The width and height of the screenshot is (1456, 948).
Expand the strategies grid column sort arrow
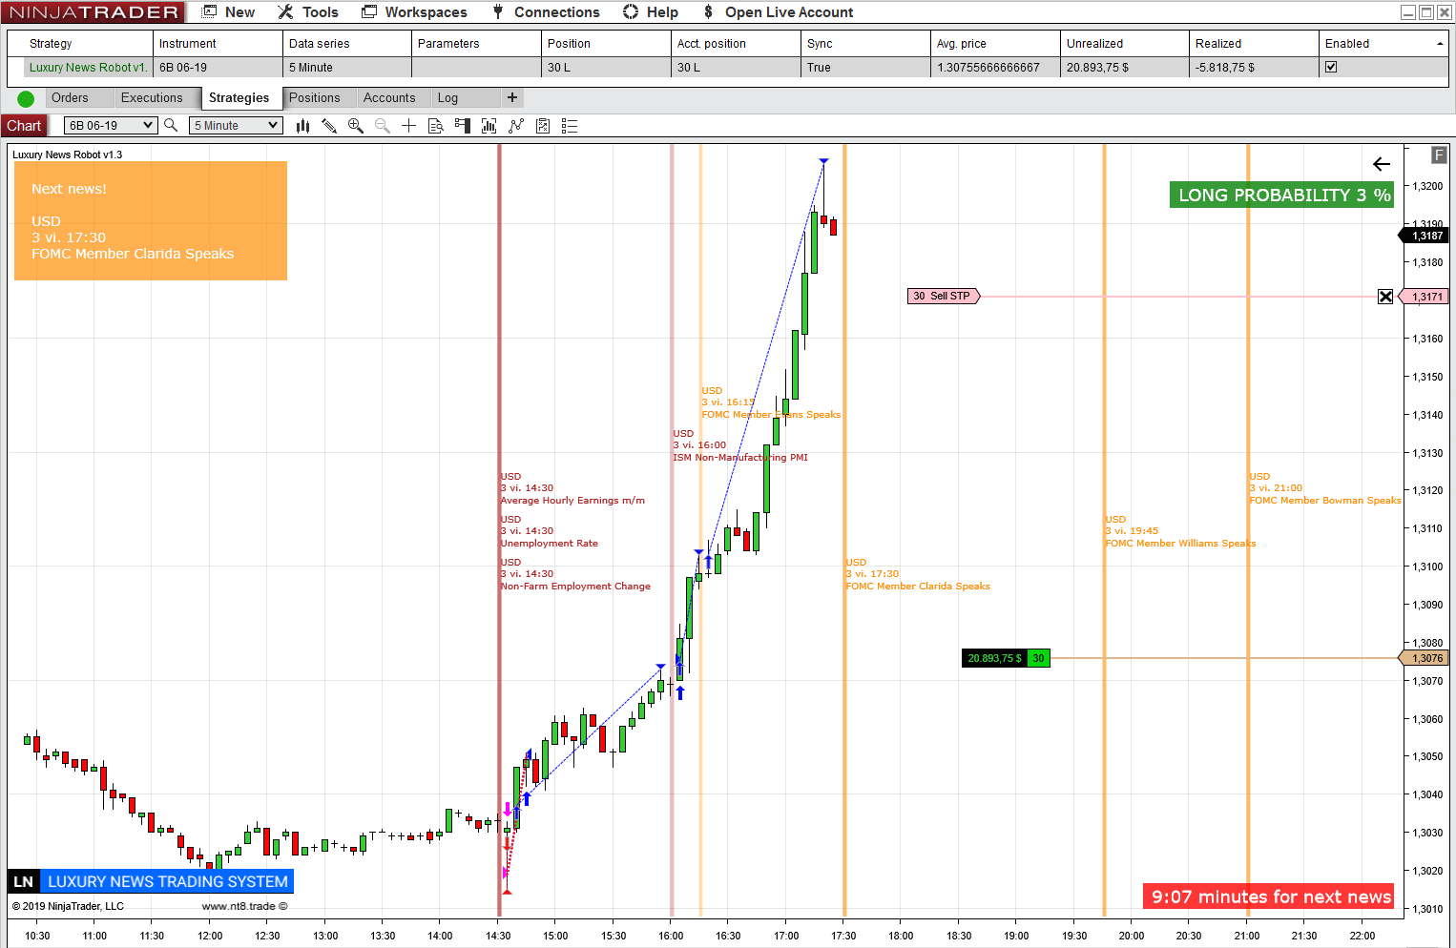(x=1440, y=44)
